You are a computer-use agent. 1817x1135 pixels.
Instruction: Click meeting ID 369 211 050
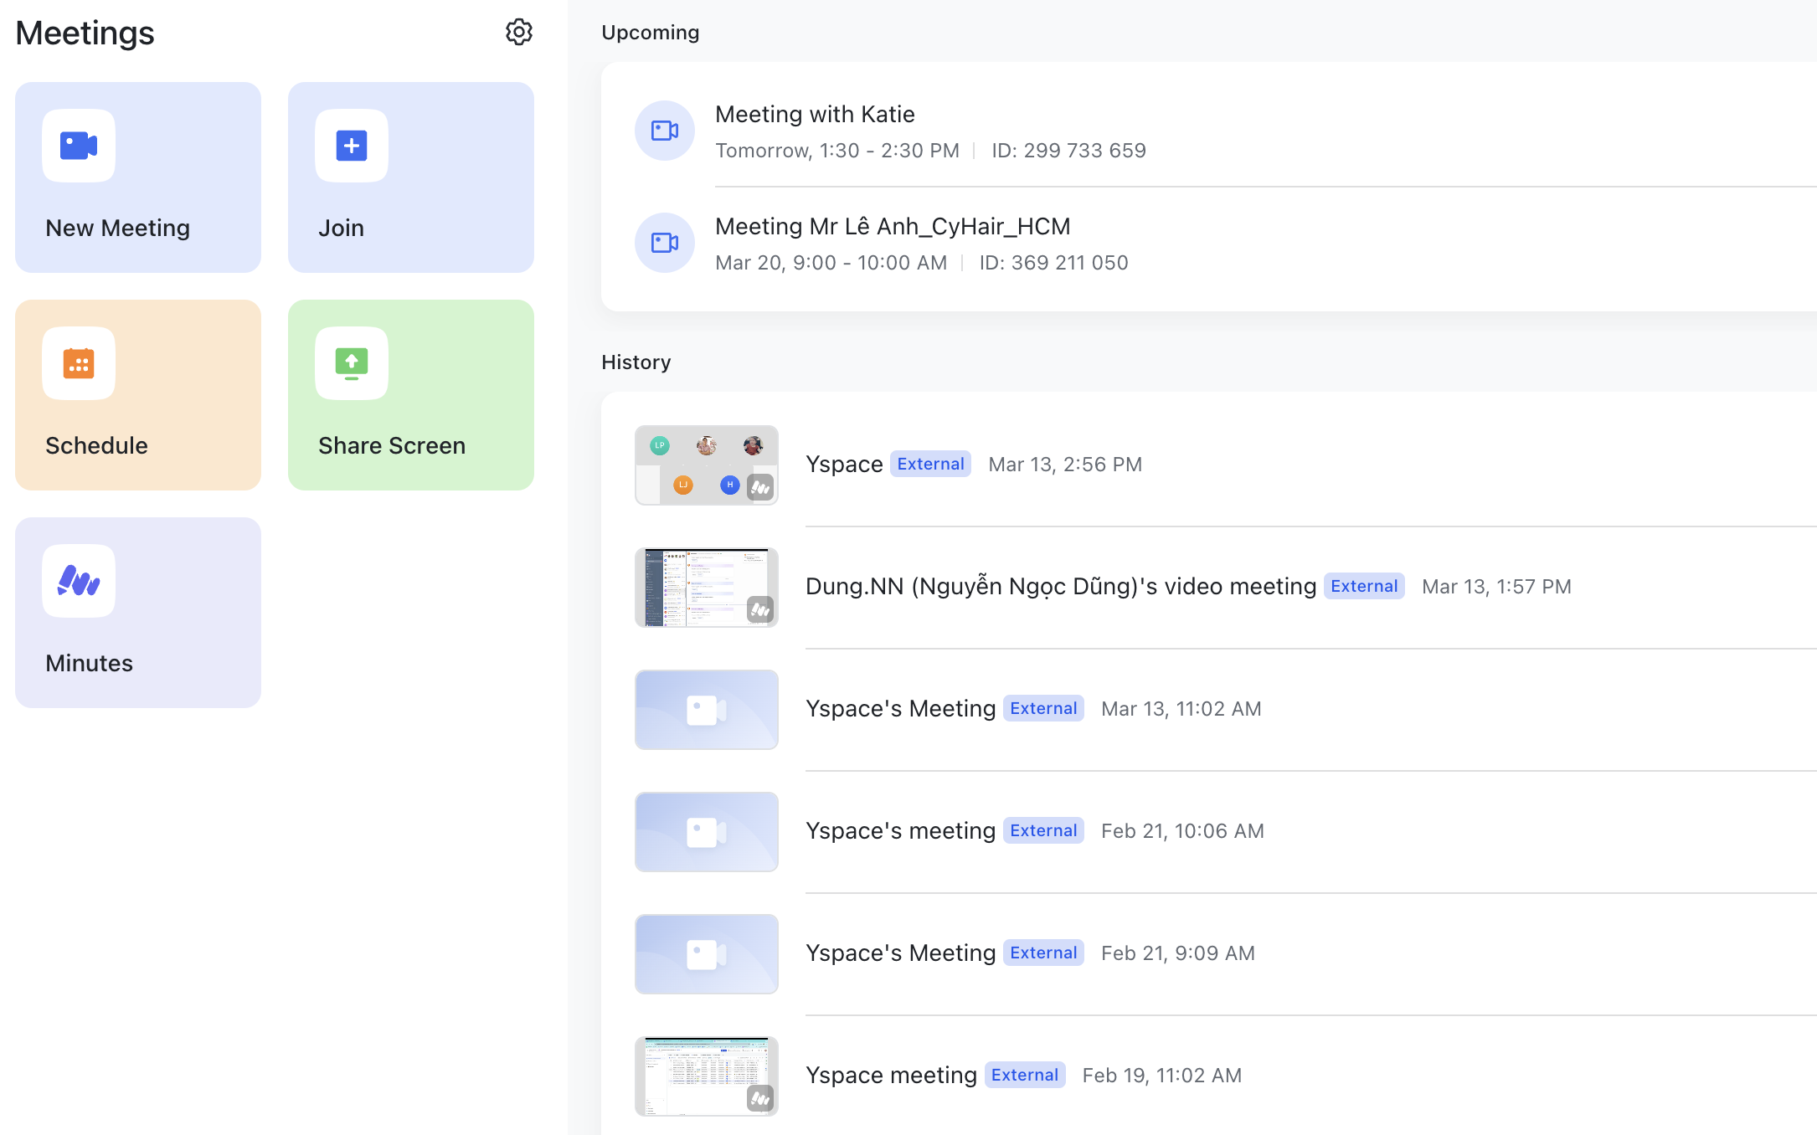click(1053, 263)
